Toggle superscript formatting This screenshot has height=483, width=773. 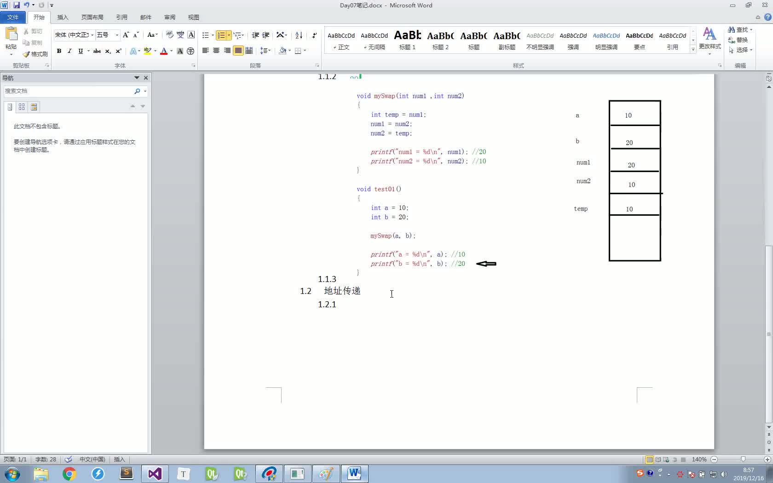[x=118, y=51]
